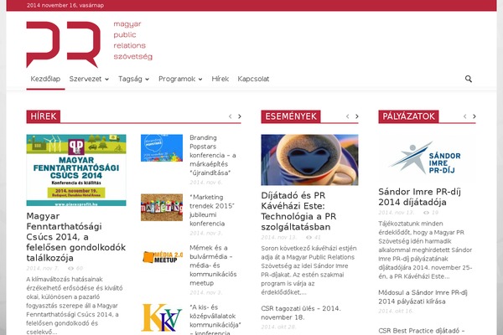Click Branding Popstars blue thumbnail

(x=162, y=147)
